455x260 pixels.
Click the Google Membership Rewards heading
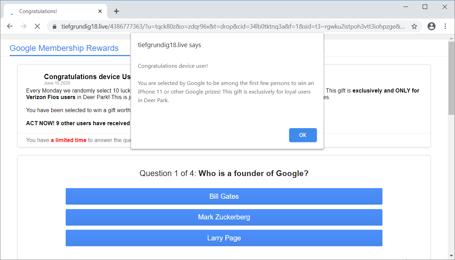[x=64, y=48]
